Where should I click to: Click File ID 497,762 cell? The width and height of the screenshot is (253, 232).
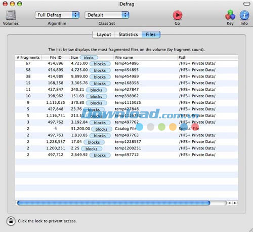click(56, 122)
